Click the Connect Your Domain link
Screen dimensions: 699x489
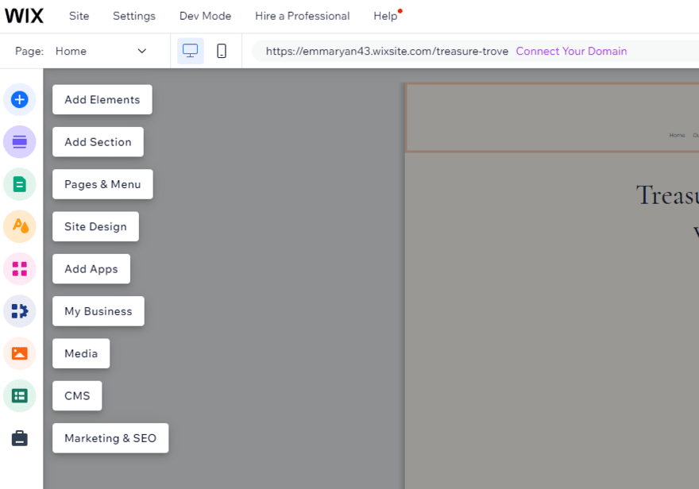pos(571,51)
